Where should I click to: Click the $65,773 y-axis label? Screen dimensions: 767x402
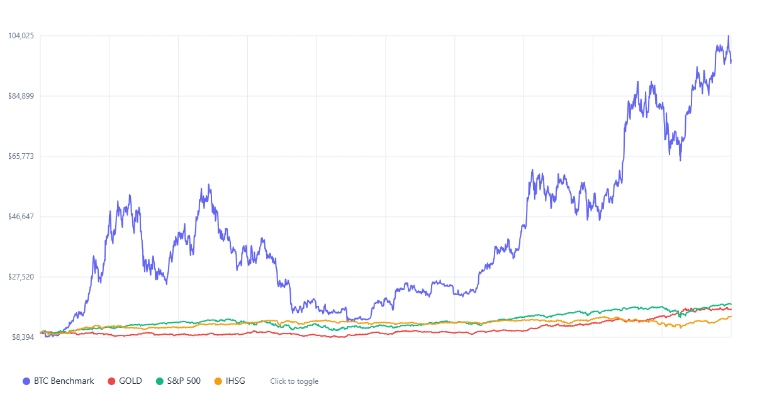pyautogui.click(x=21, y=156)
